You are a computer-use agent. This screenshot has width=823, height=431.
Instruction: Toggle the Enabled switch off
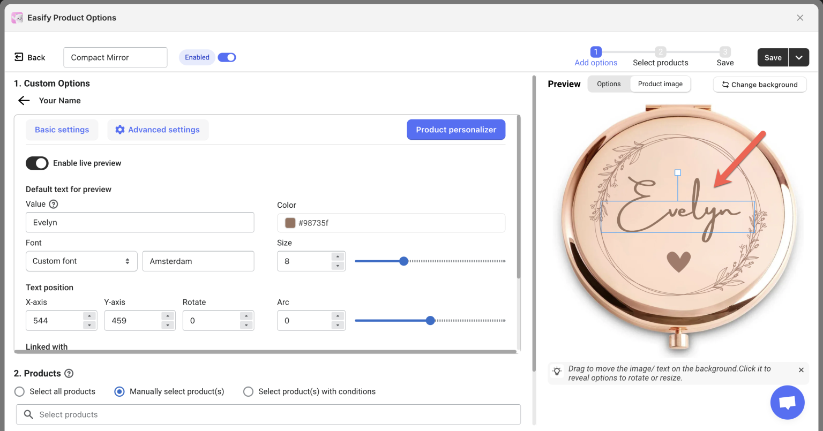(x=227, y=57)
